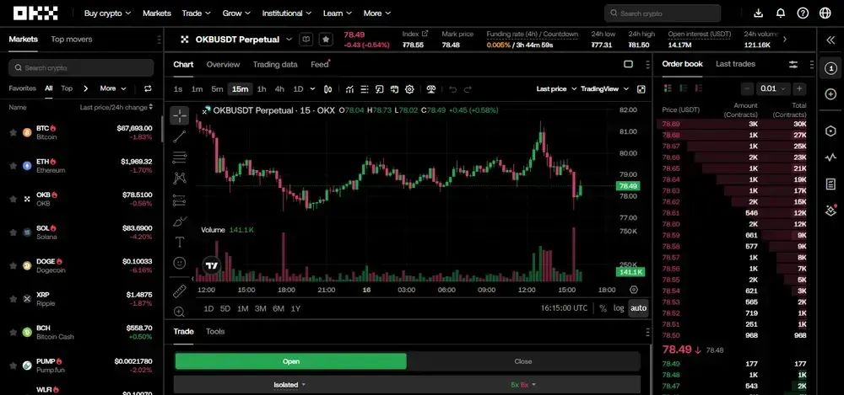
Task: Click in the Search crypto top bar field
Action: click(663, 13)
